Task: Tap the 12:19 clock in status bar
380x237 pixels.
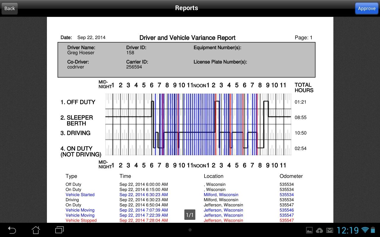Action: (x=348, y=230)
